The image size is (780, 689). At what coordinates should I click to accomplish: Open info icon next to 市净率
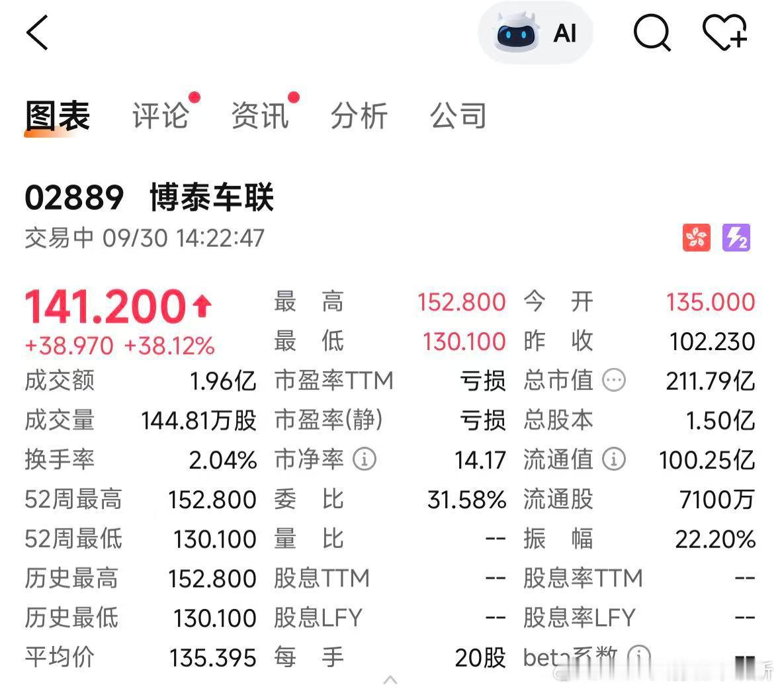coord(364,459)
